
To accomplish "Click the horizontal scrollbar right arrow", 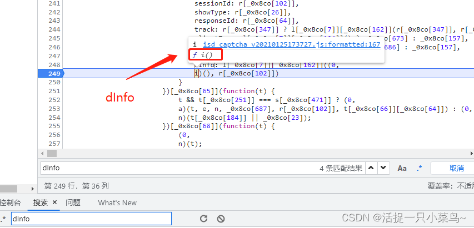I will pos(470,153).
